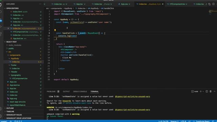Open the terminal launch profile dropdown arrow
217x122 pixels.
[203, 91]
